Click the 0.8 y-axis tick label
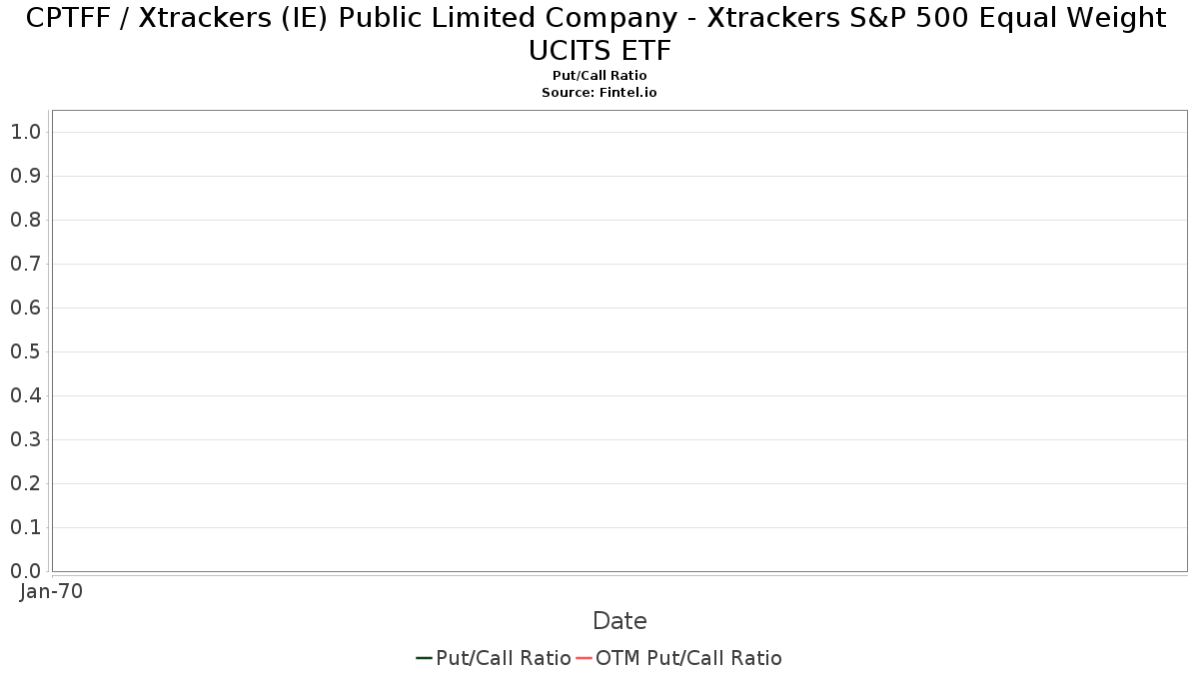This screenshot has height=674, width=1199. tap(25, 220)
